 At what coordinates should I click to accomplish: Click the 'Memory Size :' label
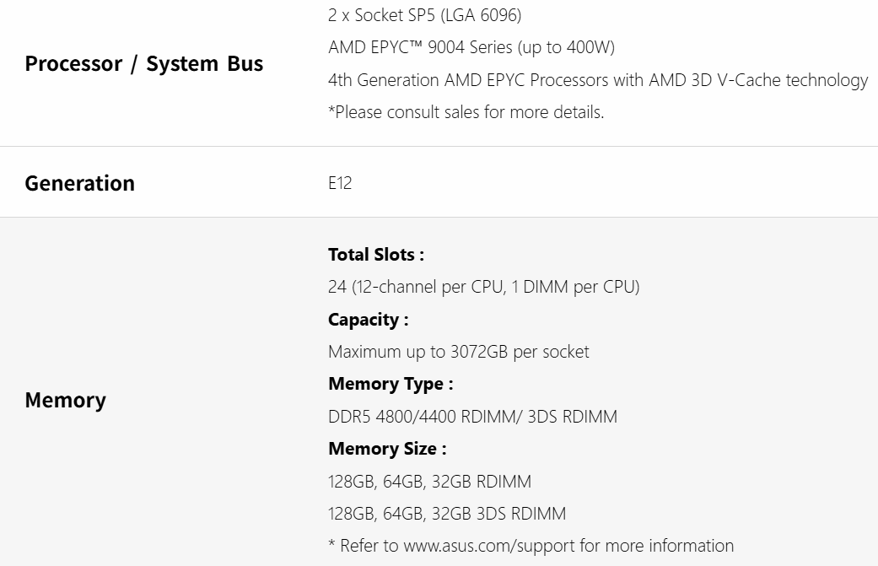pyautogui.click(x=386, y=449)
